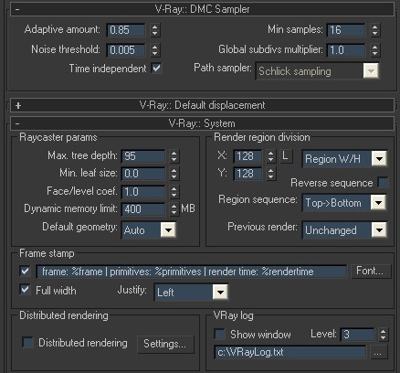Click the VRay log Level field
The image size is (400, 373).
pos(357,335)
